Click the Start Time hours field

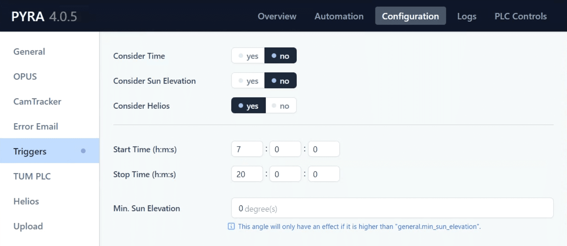[247, 149]
